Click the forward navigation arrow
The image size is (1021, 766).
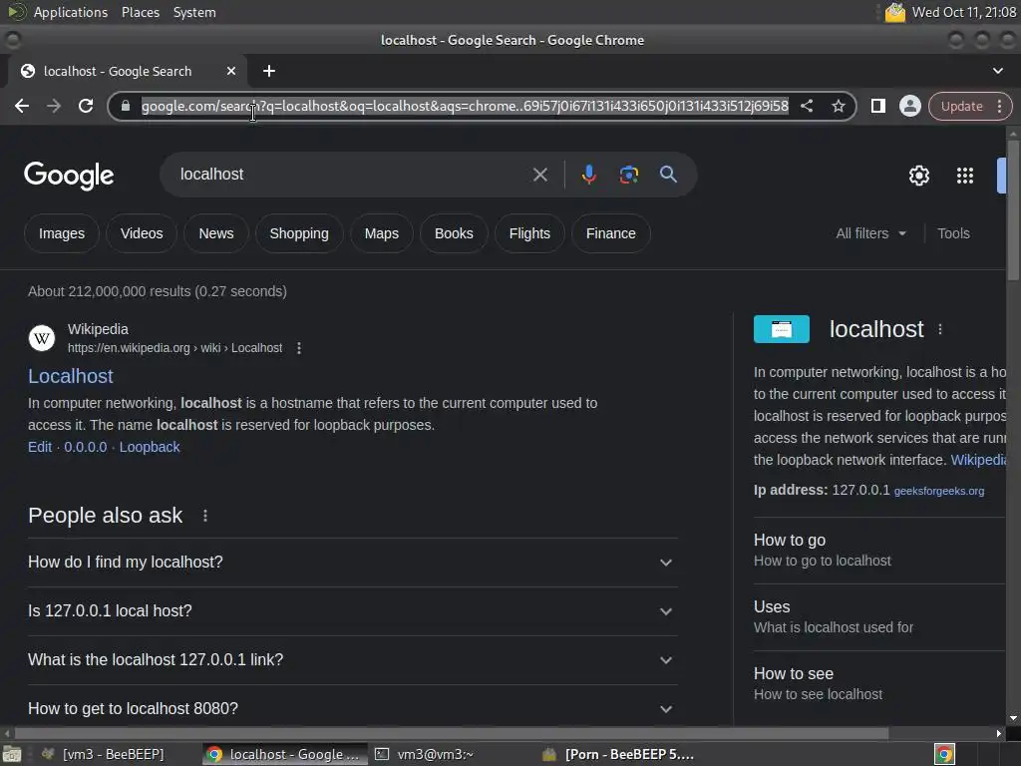coord(54,106)
